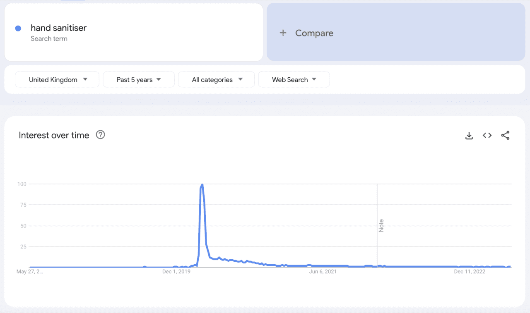The height and width of the screenshot is (313, 530).
Task: Click the peak of the trend line
Action: (x=202, y=184)
